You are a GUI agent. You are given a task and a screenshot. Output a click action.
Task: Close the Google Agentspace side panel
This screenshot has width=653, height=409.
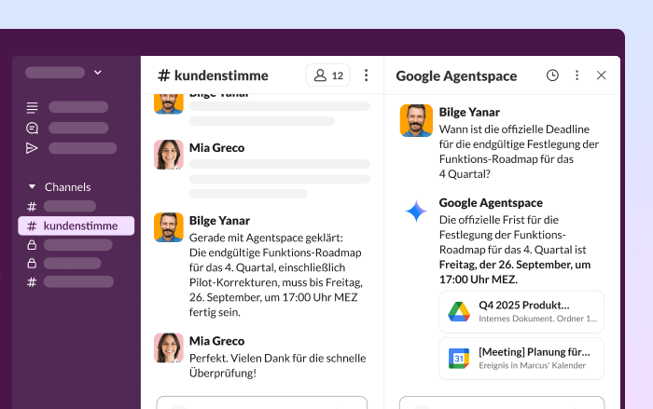[601, 75]
